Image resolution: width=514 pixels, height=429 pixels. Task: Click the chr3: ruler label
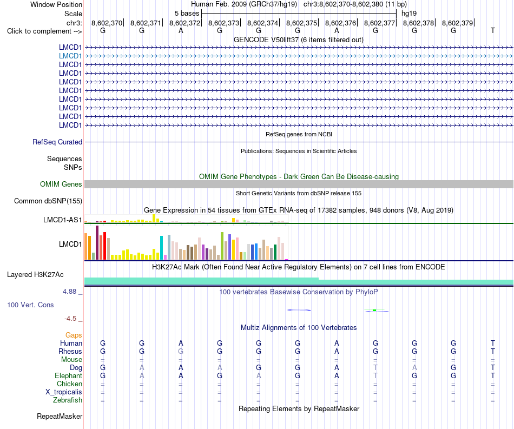74,23
